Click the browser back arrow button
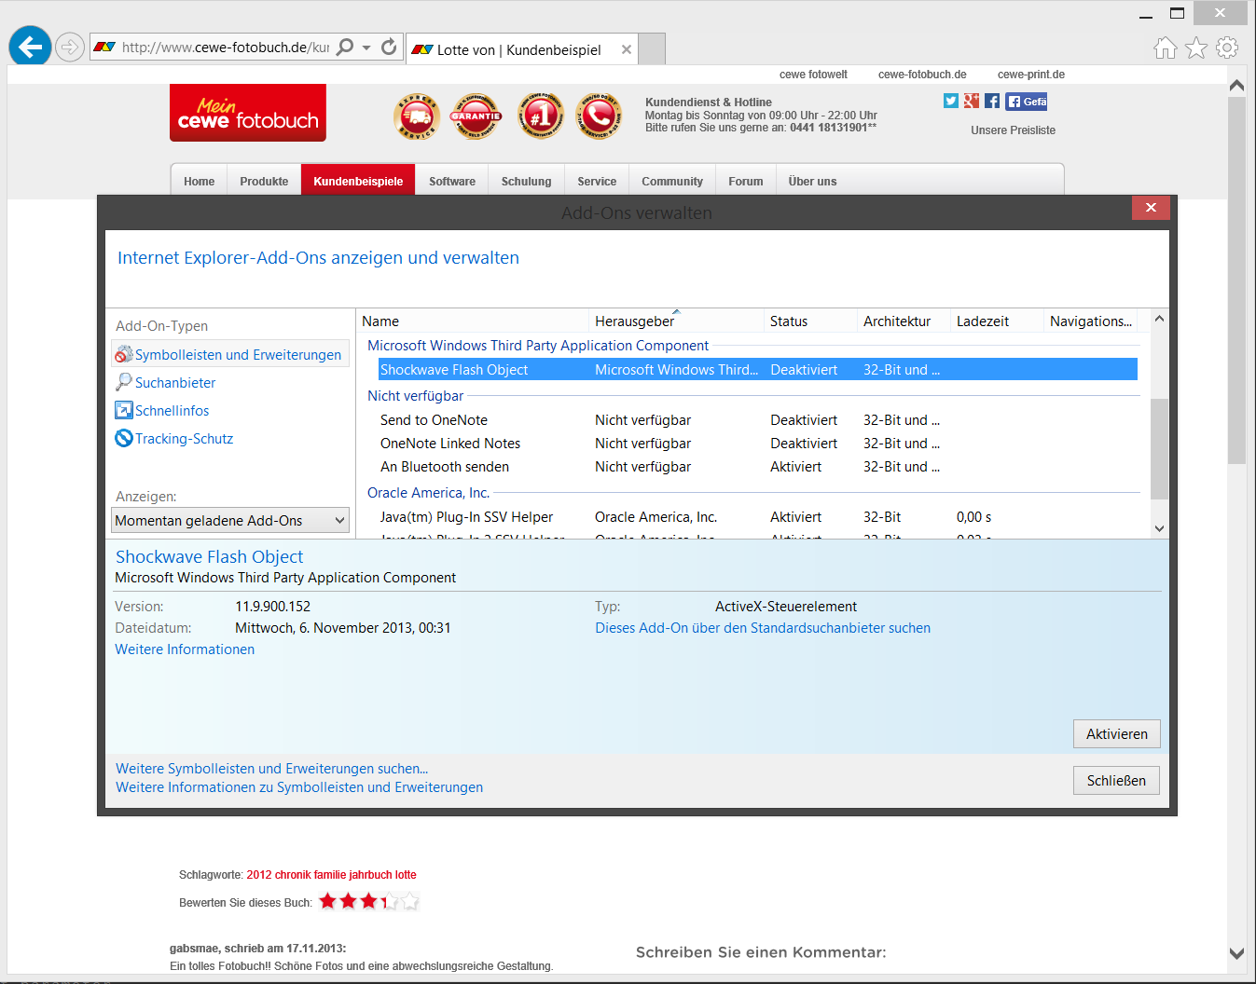Screen dimensions: 1256x984 click(30, 47)
